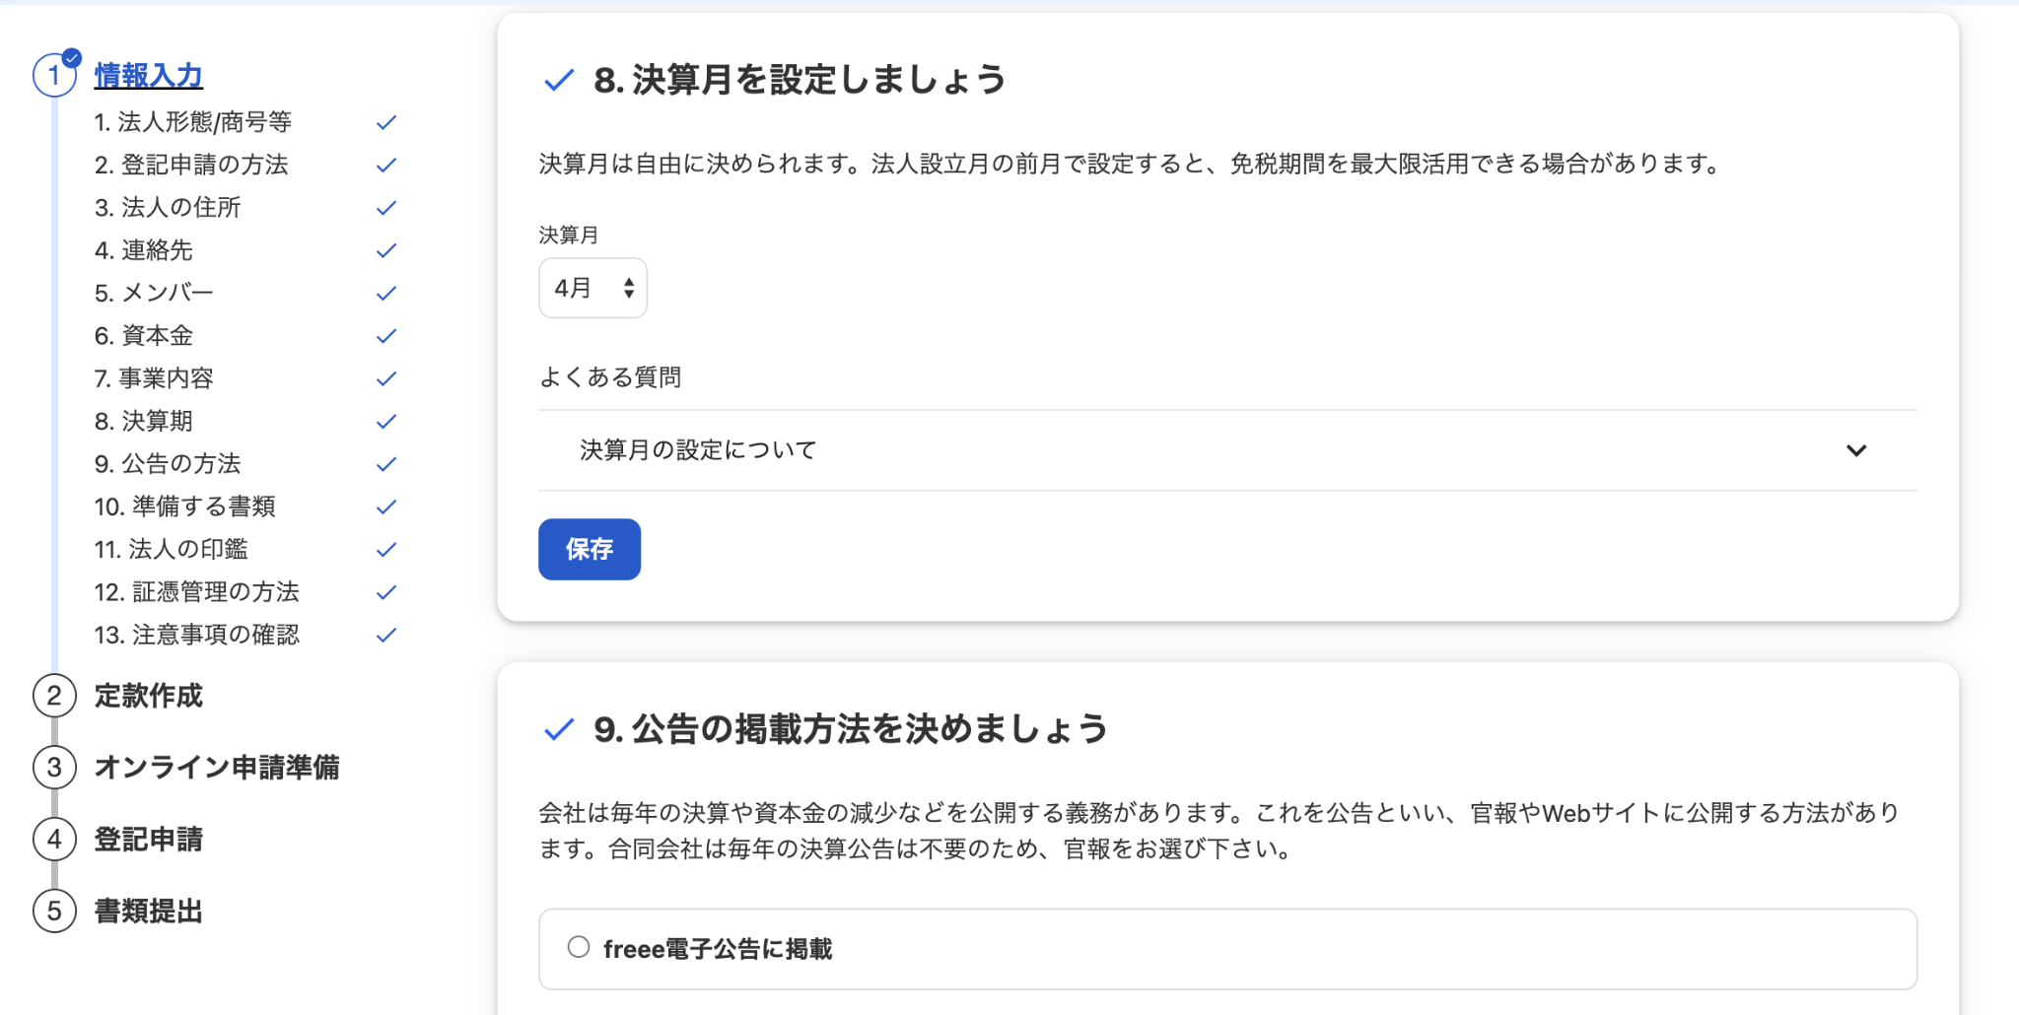Go to 10. 準備する書類 in sidebar

[185, 507]
